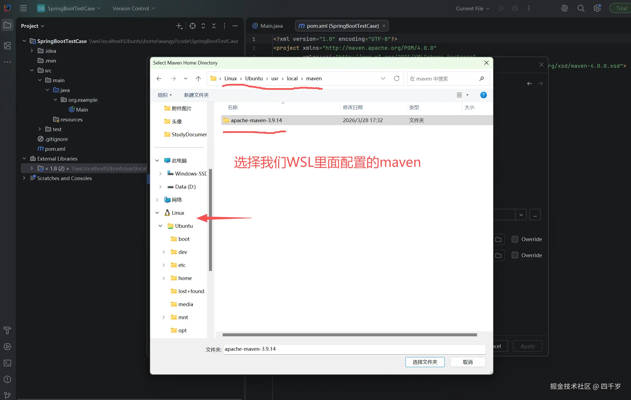Open the Terminal tool window

(x=7, y=363)
